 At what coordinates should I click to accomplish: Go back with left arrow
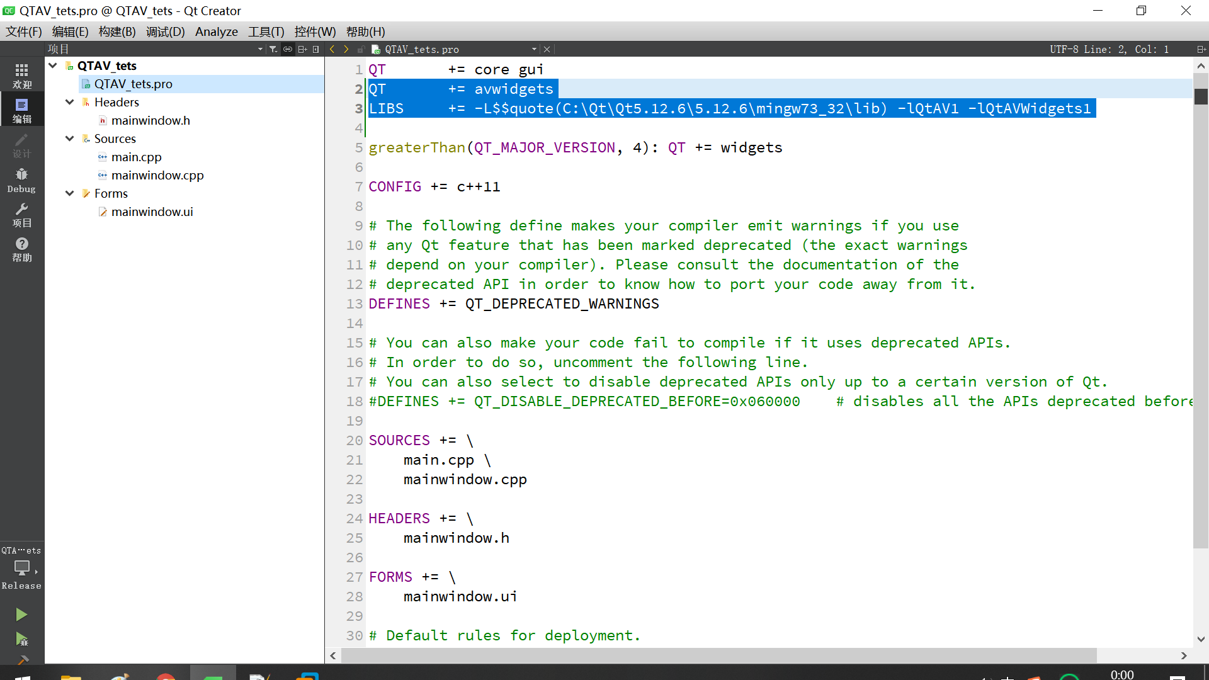pos(332,49)
